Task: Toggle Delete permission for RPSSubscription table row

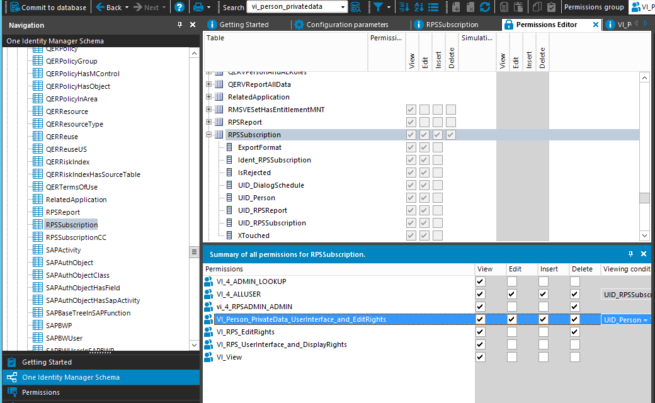Action: [450, 135]
